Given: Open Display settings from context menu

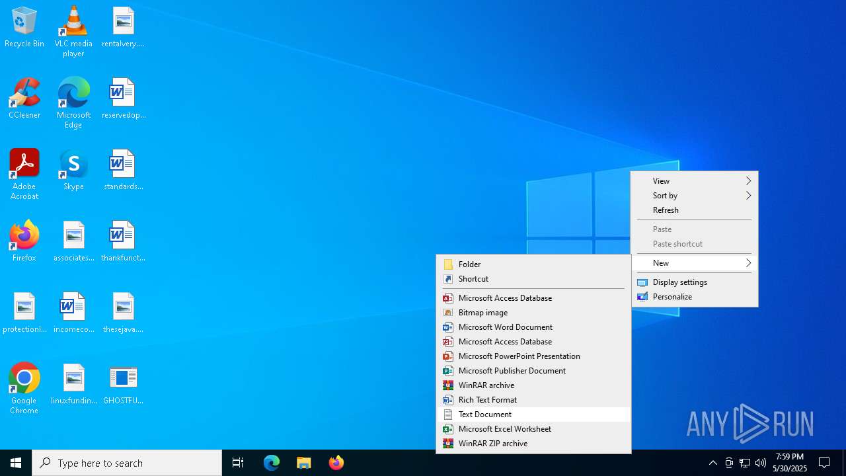Looking at the screenshot, I should pyautogui.click(x=695, y=282).
